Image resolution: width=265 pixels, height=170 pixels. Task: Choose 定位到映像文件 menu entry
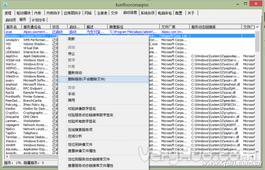pos(103,144)
